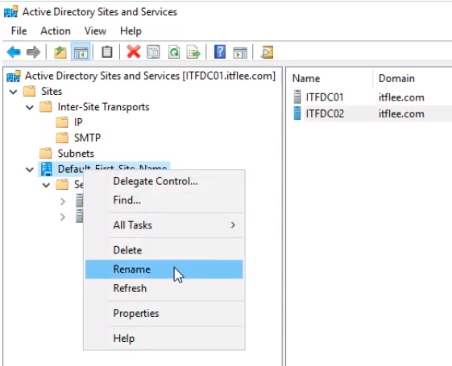This screenshot has width=452, height=366.
Task: Select ITFDC02 name in list
Action: [x=325, y=113]
